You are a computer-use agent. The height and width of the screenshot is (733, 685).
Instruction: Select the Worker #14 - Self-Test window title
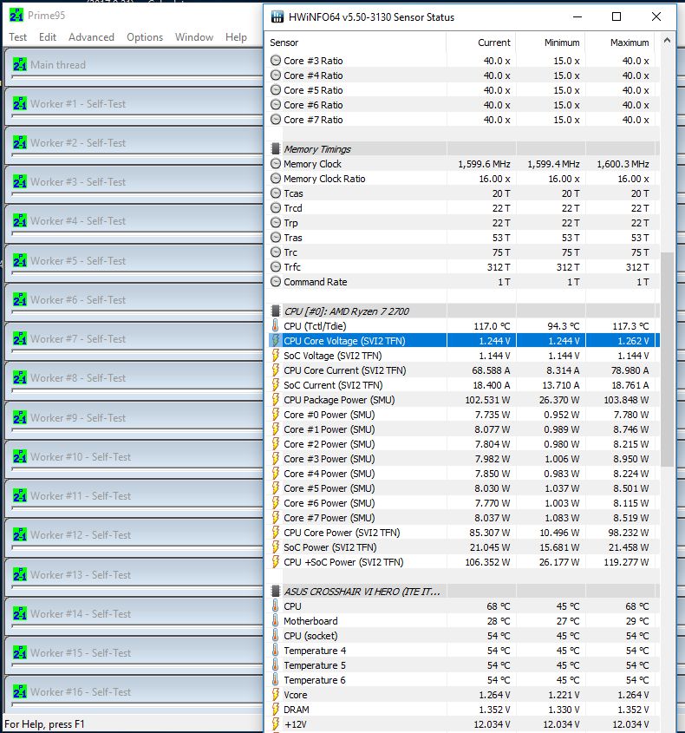(x=81, y=614)
